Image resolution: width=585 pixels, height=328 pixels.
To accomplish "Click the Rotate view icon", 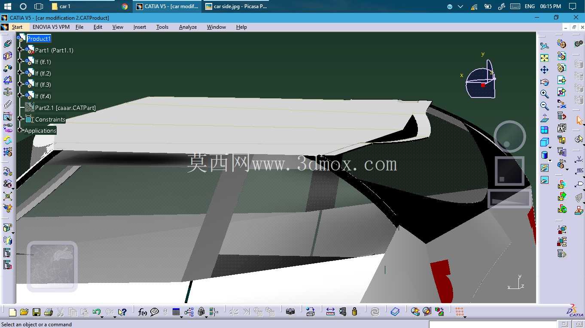I will (x=545, y=82).
